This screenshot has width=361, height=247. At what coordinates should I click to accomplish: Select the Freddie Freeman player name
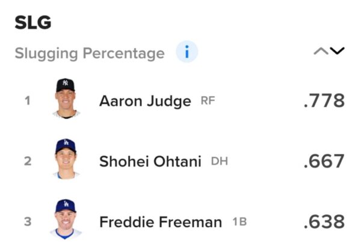(161, 222)
